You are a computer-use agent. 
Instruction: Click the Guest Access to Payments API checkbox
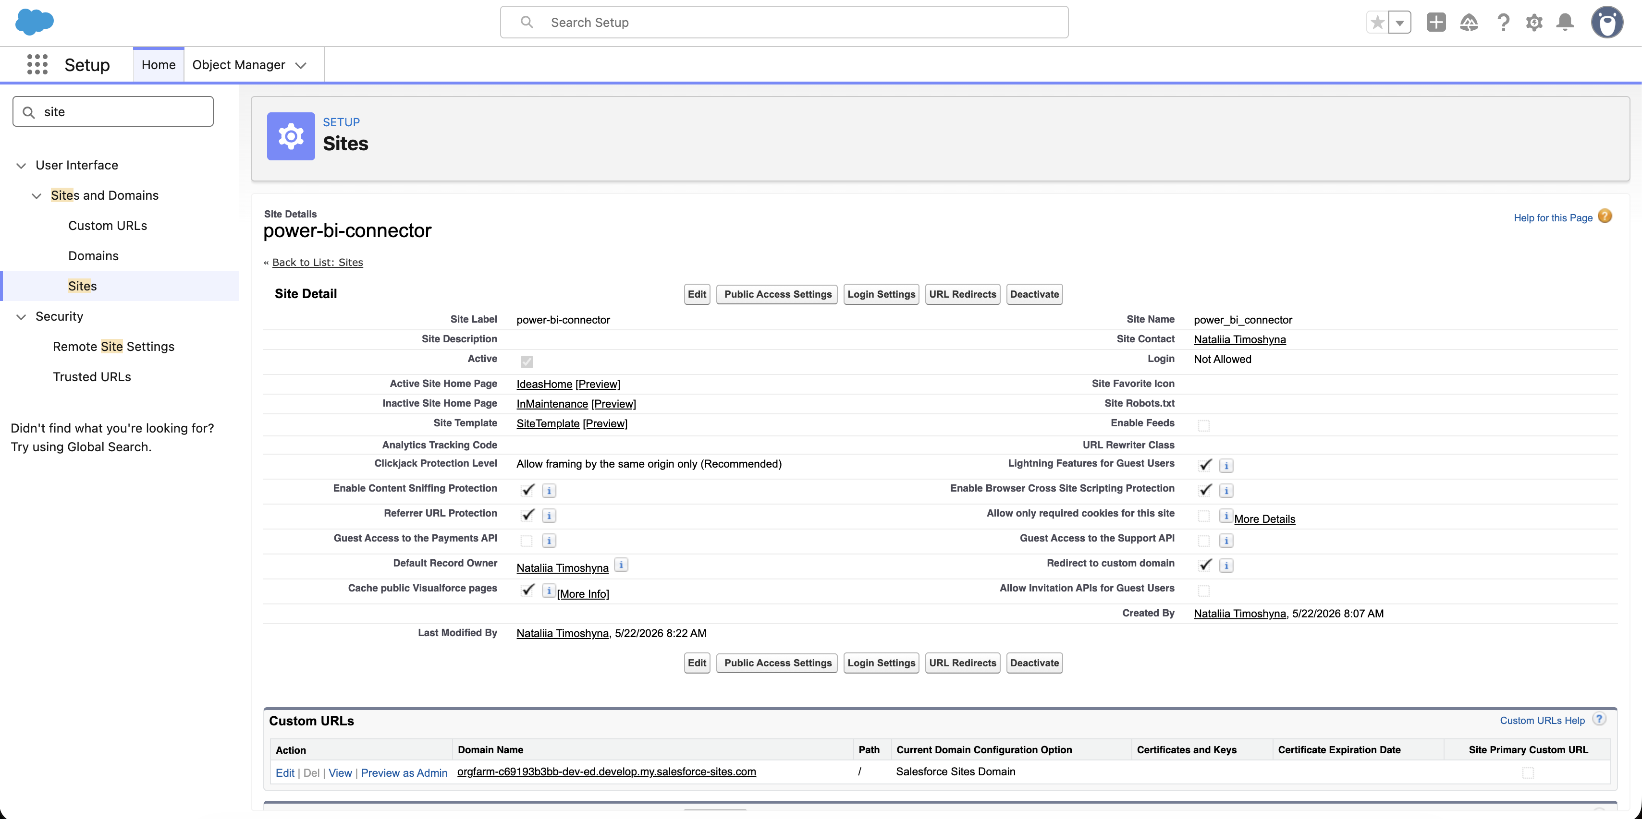[526, 541]
